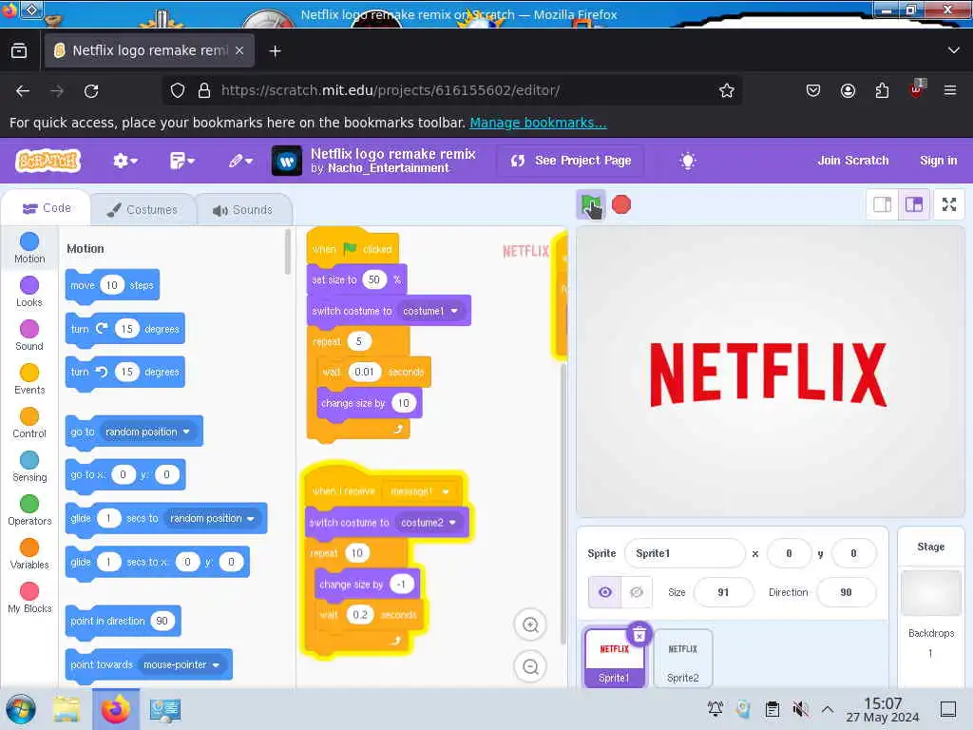Save page to Pocket

tap(813, 90)
